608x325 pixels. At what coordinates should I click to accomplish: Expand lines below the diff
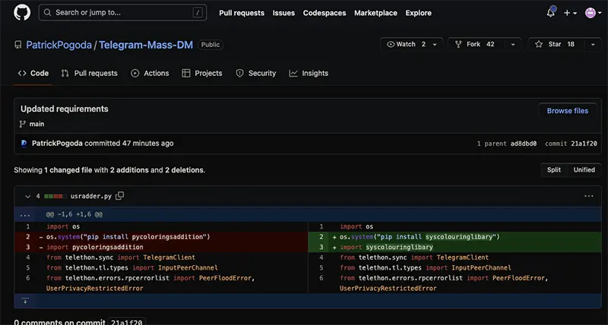pyautogui.click(x=25, y=301)
